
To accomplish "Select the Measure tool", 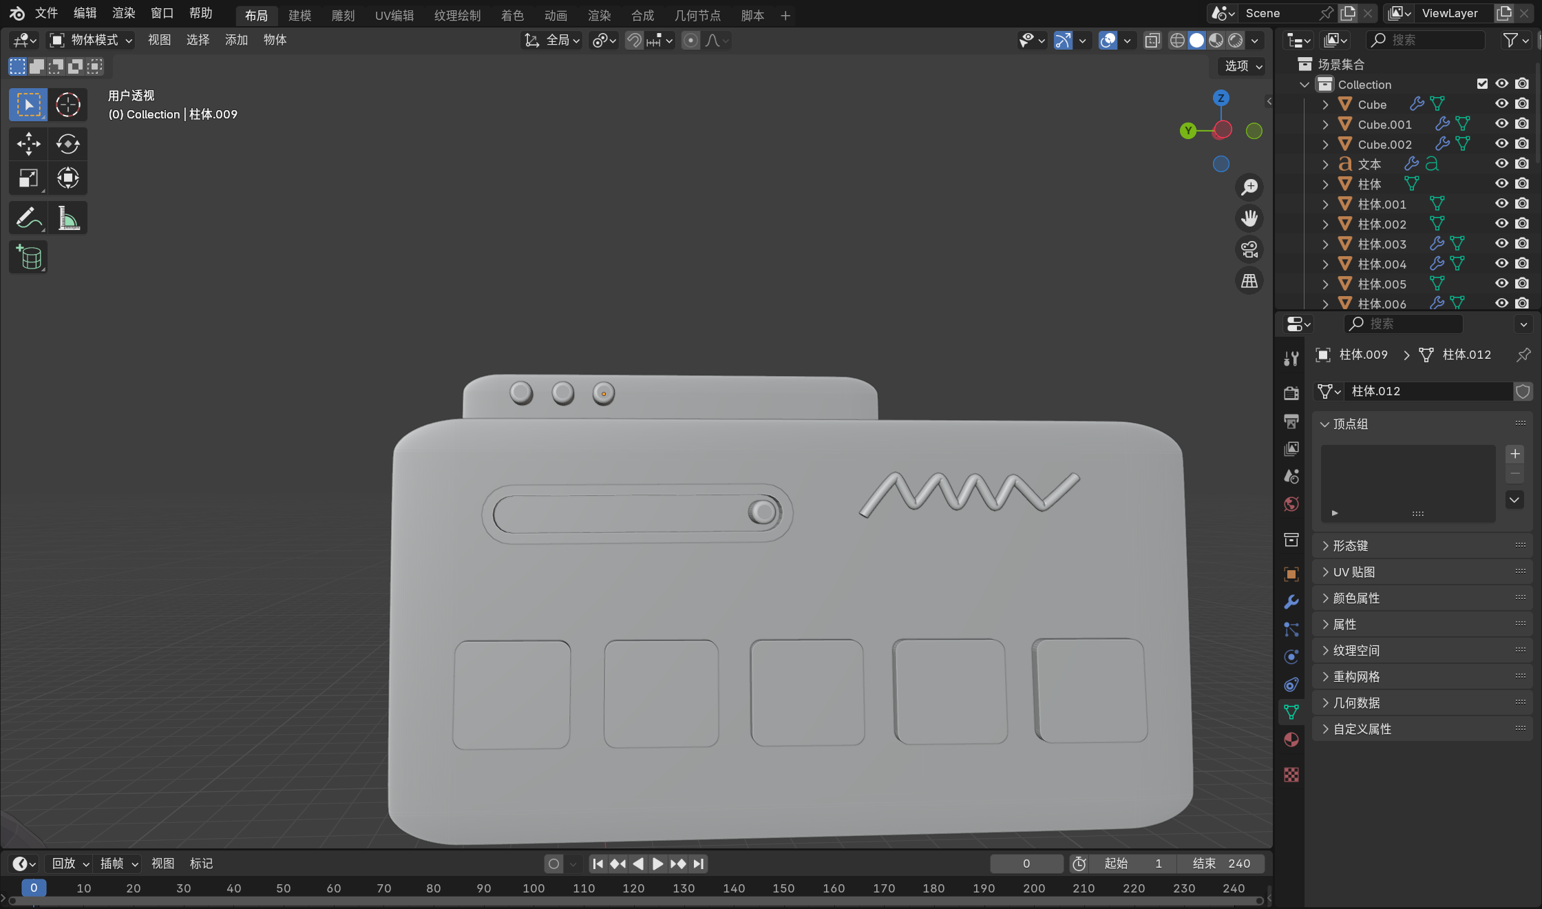I will [67, 218].
